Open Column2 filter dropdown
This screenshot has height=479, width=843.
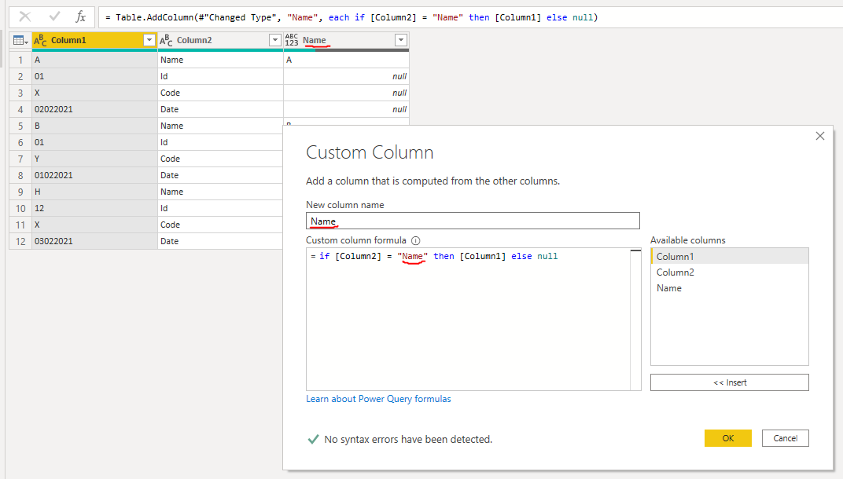tap(274, 40)
